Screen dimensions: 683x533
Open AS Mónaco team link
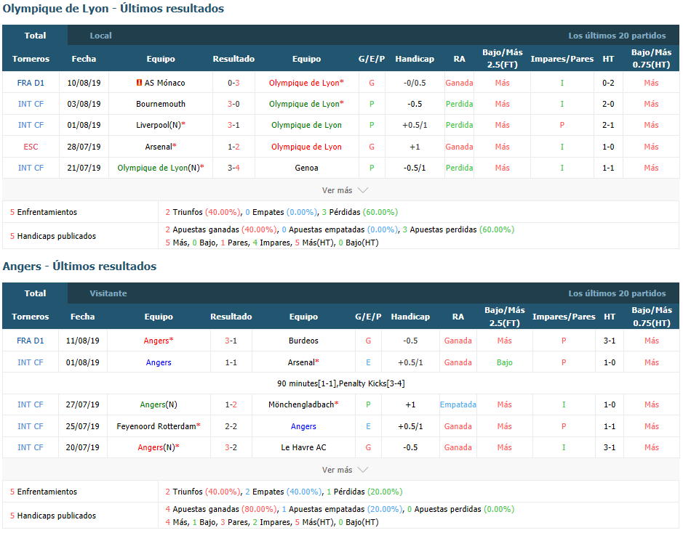pos(164,83)
